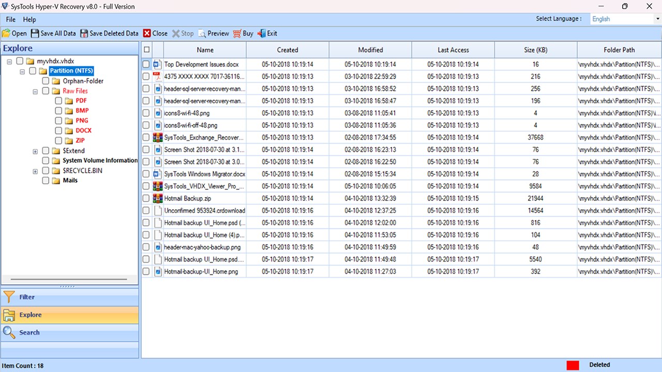Collapse the Raw Files node

[x=35, y=91]
